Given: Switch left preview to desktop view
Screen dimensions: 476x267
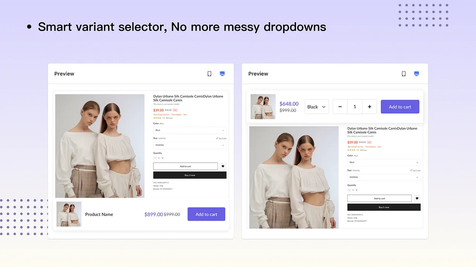Looking at the screenshot, I should tap(222, 73).
